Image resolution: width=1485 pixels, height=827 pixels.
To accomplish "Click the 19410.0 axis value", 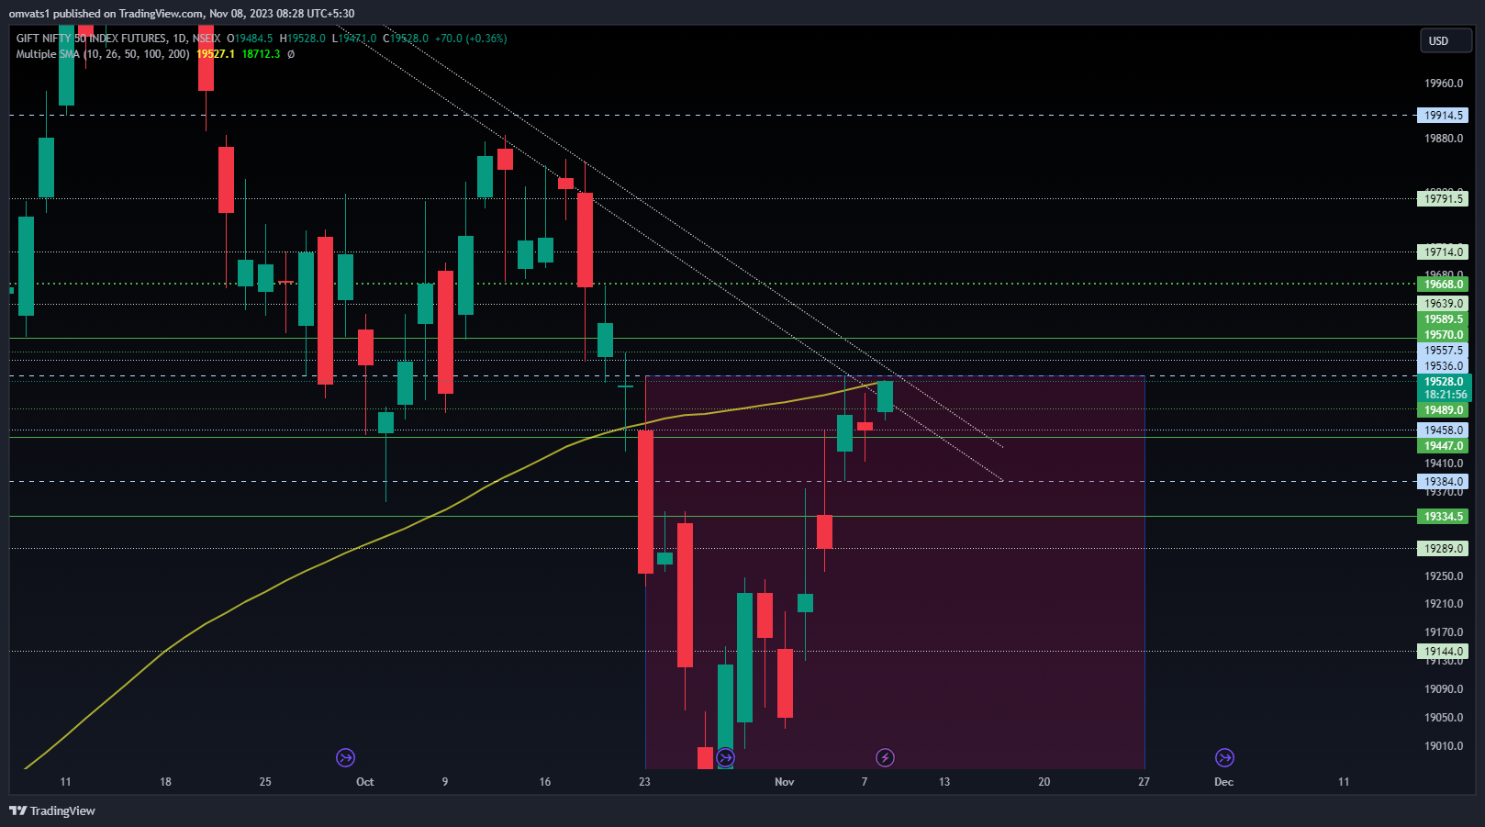I will [1444, 464].
